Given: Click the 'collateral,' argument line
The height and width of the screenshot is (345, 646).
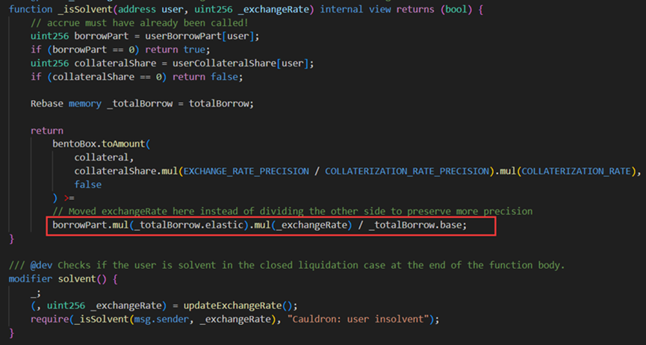Looking at the screenshot, I should (105, 158).
